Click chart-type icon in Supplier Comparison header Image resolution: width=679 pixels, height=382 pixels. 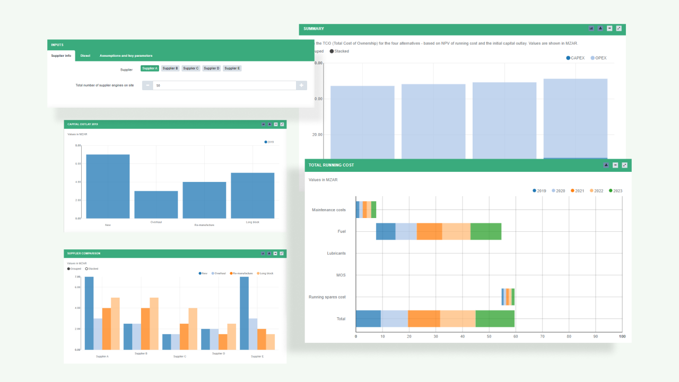click(x=263, y=254)
